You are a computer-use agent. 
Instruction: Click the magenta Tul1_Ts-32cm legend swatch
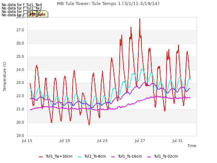[149, 157]
